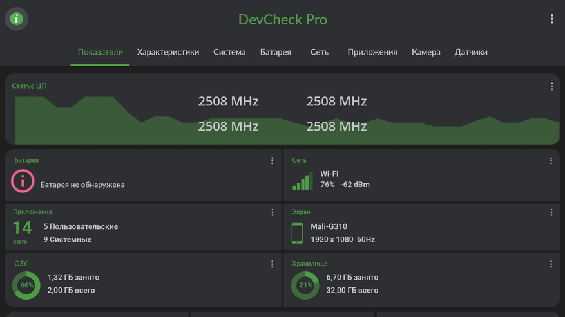This screenshot has width=565, height=317.
Task: Click the 66% RAM usage ring
Action: tap(26, 285)
